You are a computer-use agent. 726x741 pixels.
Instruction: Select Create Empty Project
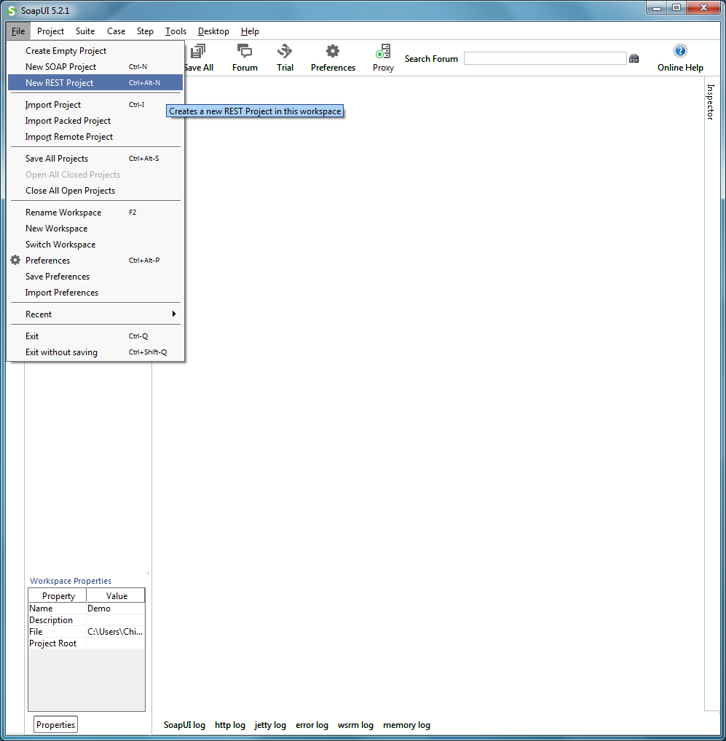(x=95, y=50)
